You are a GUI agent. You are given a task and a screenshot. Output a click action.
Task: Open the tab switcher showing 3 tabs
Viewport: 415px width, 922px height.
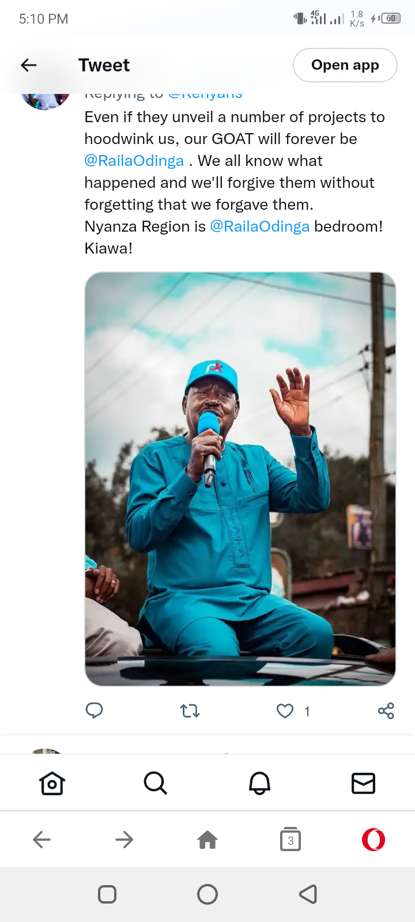[x=290, y=840]
